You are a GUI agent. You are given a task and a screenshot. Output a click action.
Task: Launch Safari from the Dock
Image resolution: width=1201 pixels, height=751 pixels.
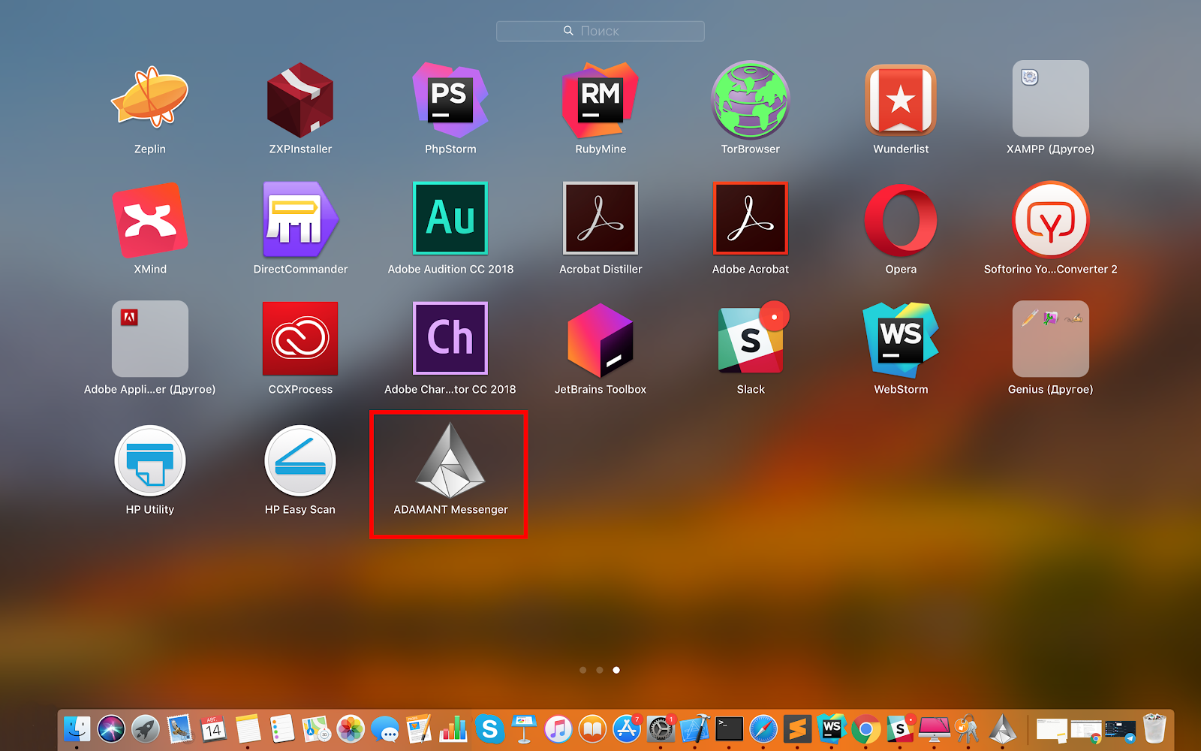763,728
